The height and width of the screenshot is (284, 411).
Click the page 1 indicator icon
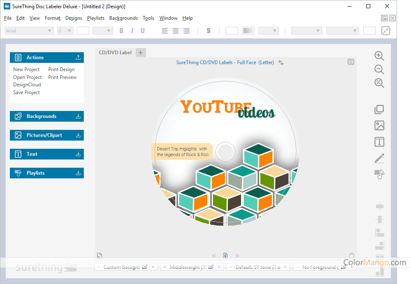[225, 255]
